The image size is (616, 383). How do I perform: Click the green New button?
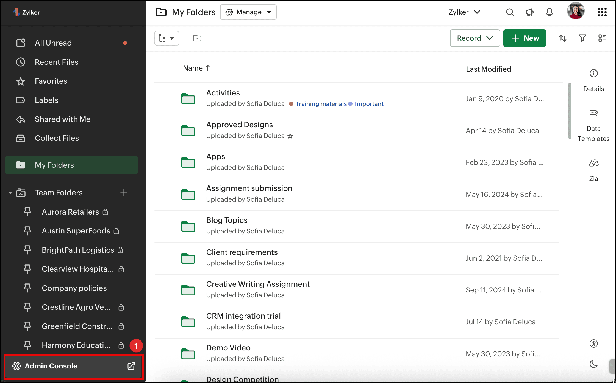525,38
